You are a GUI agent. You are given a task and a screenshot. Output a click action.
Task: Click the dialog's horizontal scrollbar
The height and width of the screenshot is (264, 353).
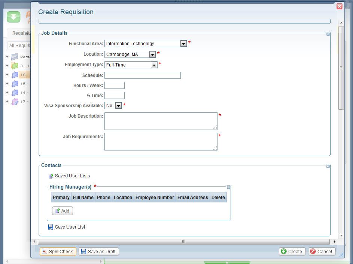coord(183,242)
